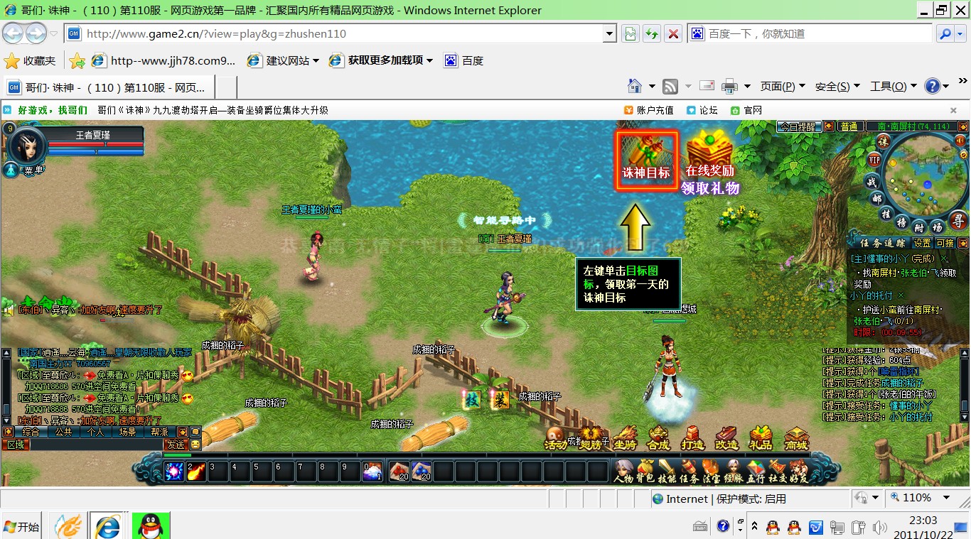971x539 pixels.
Task: Open the 合成 synthesis icon
Action: point(658,438)
